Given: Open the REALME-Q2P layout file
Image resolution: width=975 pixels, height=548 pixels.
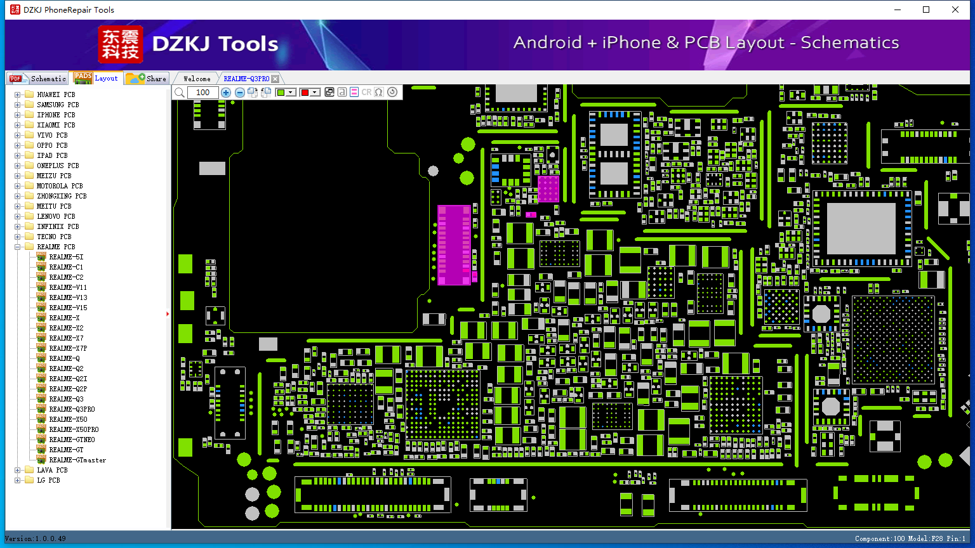Looking at the screenshot, I should pos(68,389).
